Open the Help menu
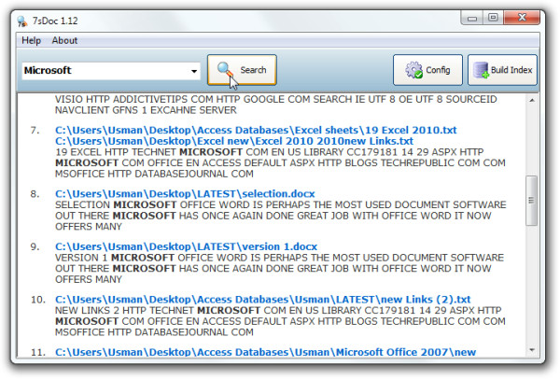The width and height of the screenshot is (560, 379). pyautogui.click(x=32, y=40)
